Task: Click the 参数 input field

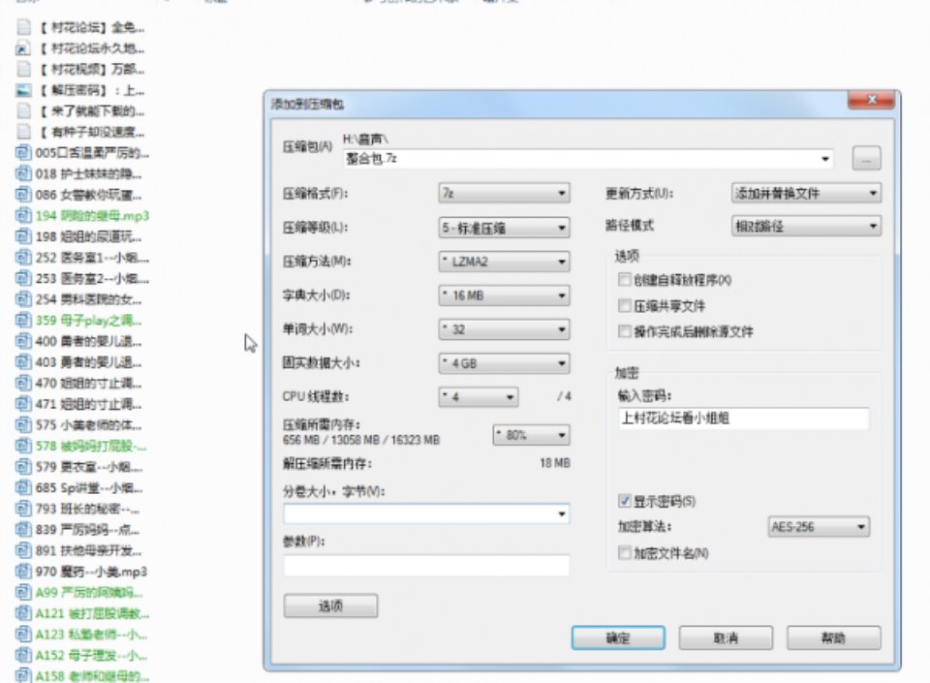Action: click(426, 566)
